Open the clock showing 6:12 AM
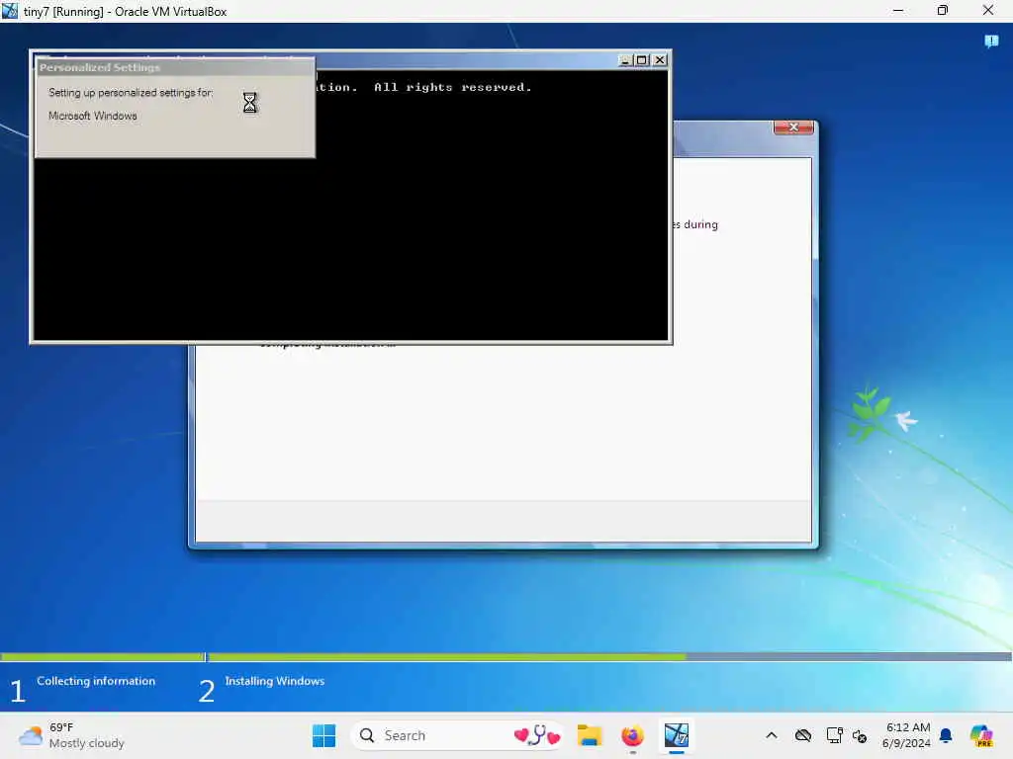The image size is (1013, 759). pyautogui.click(x=906, y=735)
